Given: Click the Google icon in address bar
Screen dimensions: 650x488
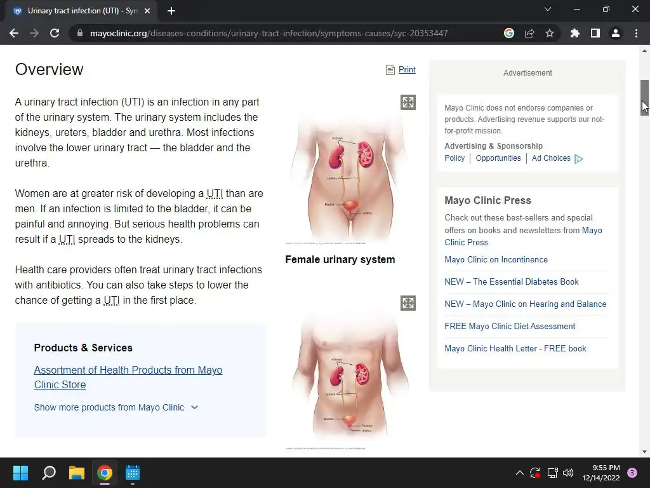Looking at the screenshot, I should coord(509,33).
